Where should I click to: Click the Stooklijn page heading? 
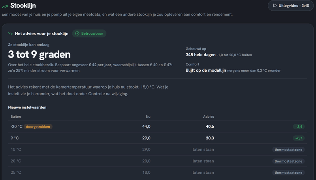point(23,6)
